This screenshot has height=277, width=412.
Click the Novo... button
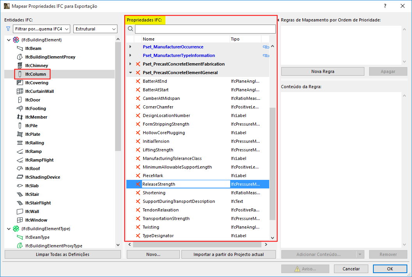pyautogui.click(x=153, y=254)
